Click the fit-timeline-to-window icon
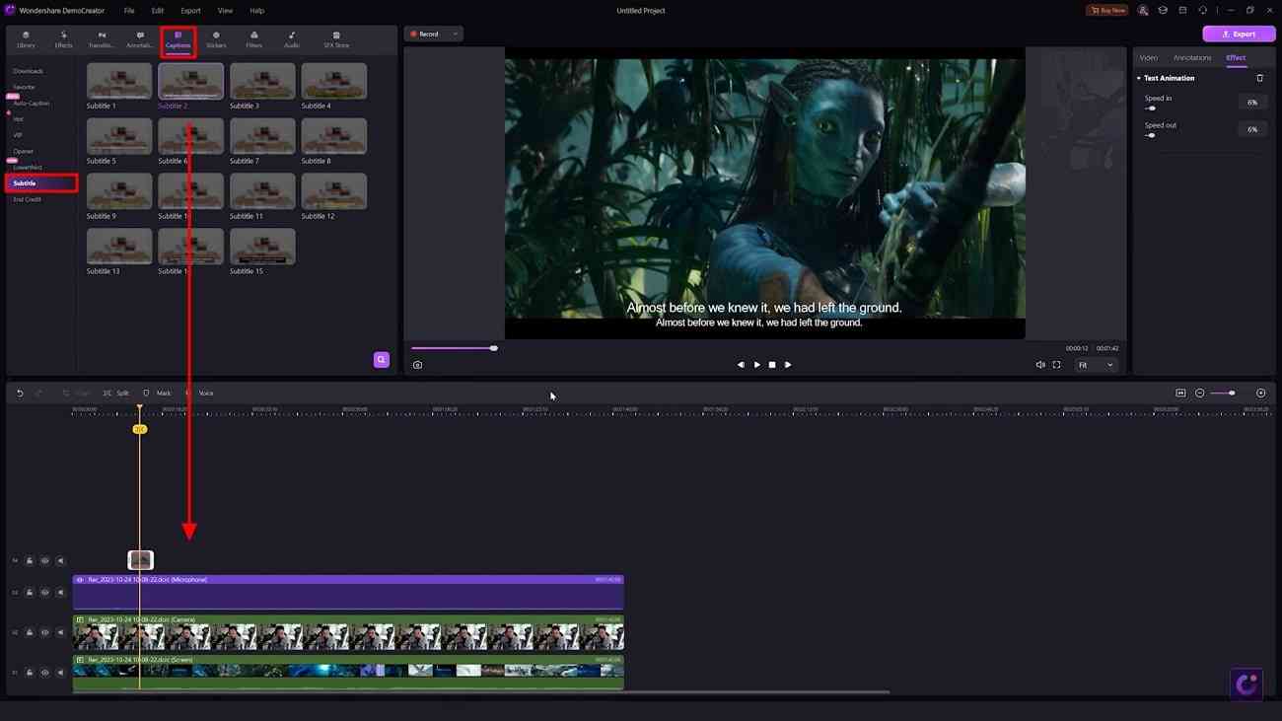This screenshot has width=1282, height=721. pyautogui.click(x=1180, y=394)
